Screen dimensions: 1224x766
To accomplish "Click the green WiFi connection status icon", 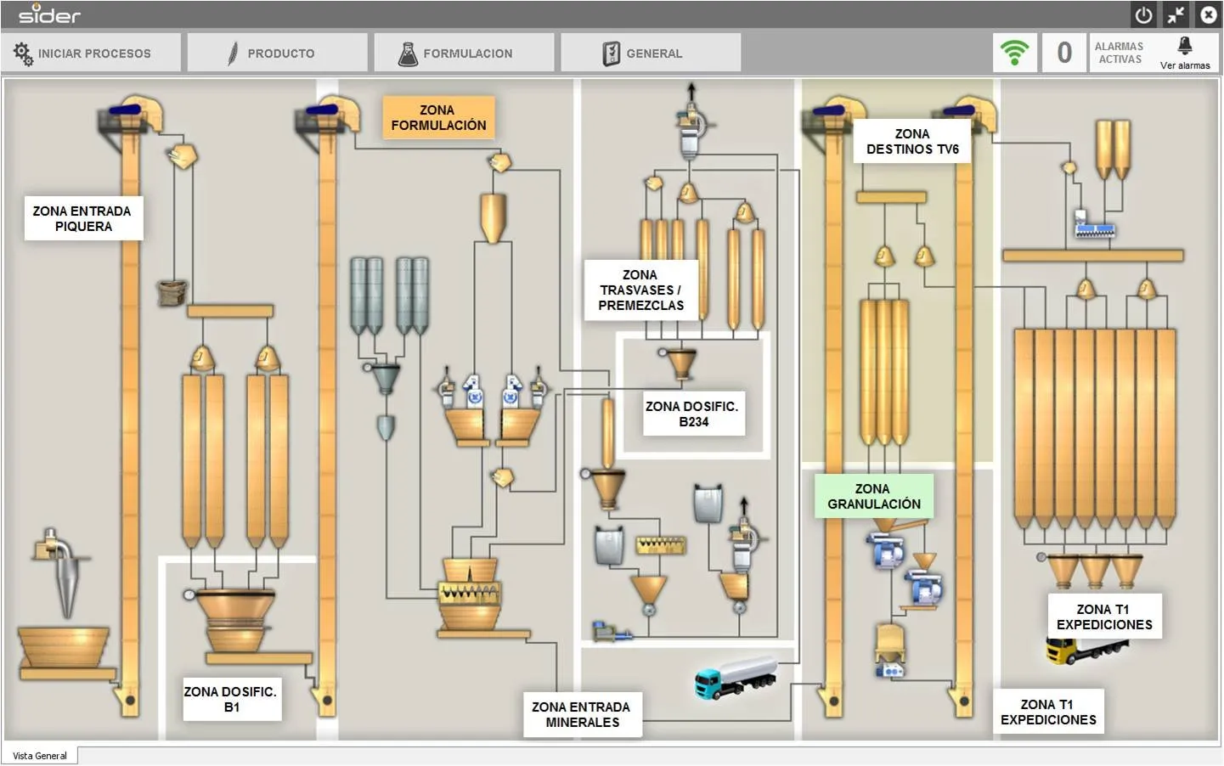I will 1015,53.
